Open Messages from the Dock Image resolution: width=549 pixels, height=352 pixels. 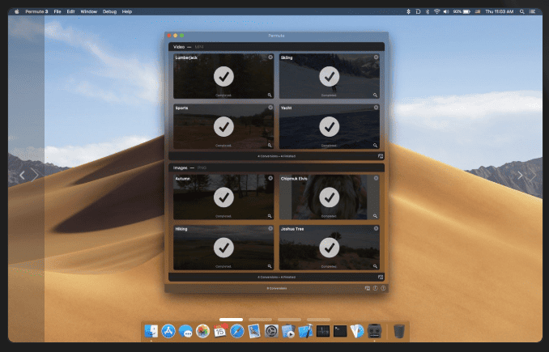(185, 331)
